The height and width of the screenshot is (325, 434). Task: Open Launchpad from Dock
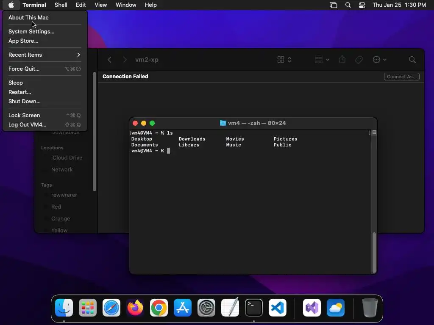coord(88,308)
